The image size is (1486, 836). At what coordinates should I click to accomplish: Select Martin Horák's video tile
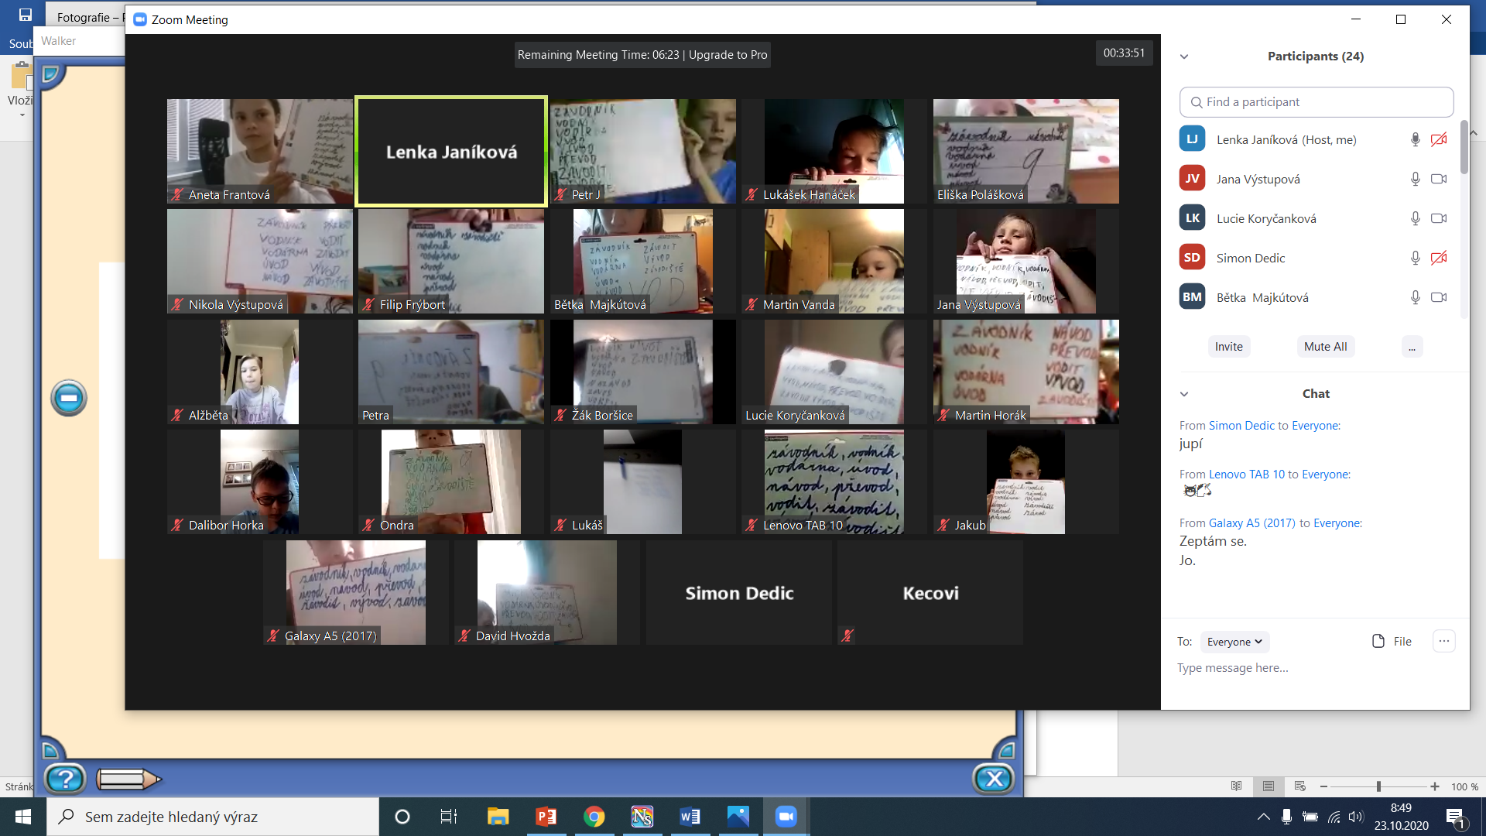point(1025,372)
